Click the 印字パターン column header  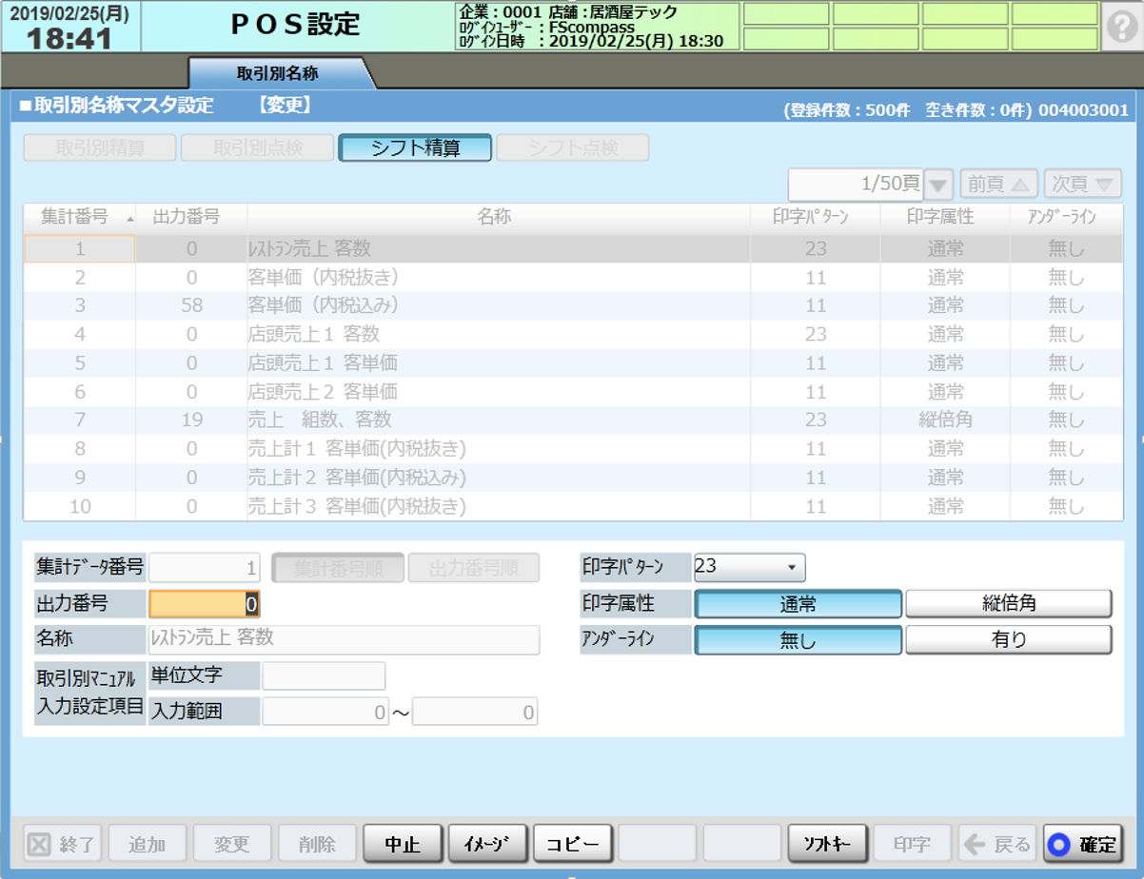pos(816,217)
